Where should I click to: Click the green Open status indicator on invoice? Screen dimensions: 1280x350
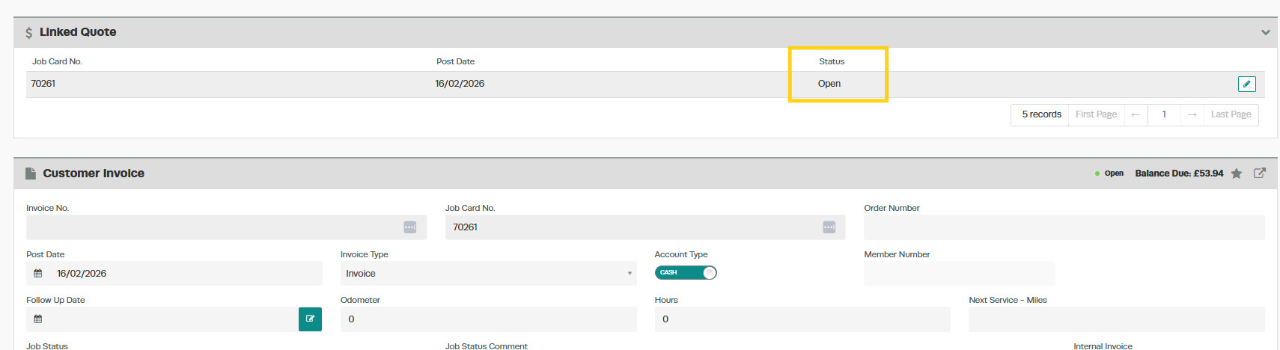tap(1109, 174)
